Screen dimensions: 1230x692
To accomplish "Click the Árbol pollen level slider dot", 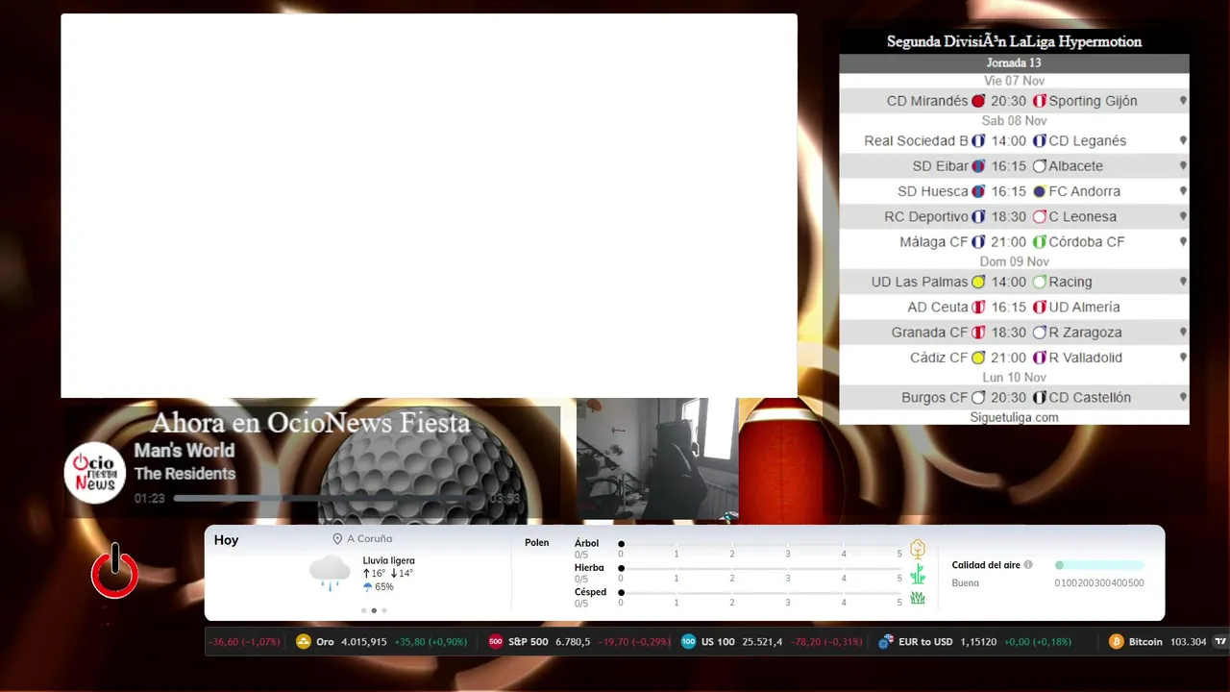I will [621, 544].
